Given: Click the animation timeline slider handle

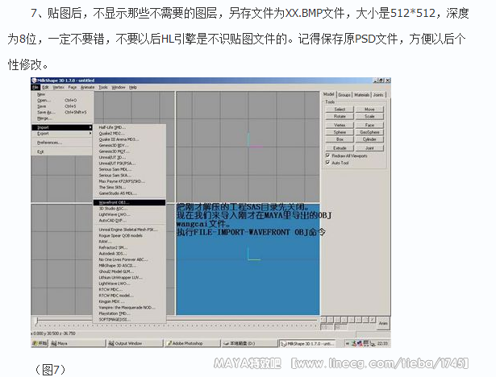Looking at the screenshot, I should pyautogui.click(x=36, y=321).
